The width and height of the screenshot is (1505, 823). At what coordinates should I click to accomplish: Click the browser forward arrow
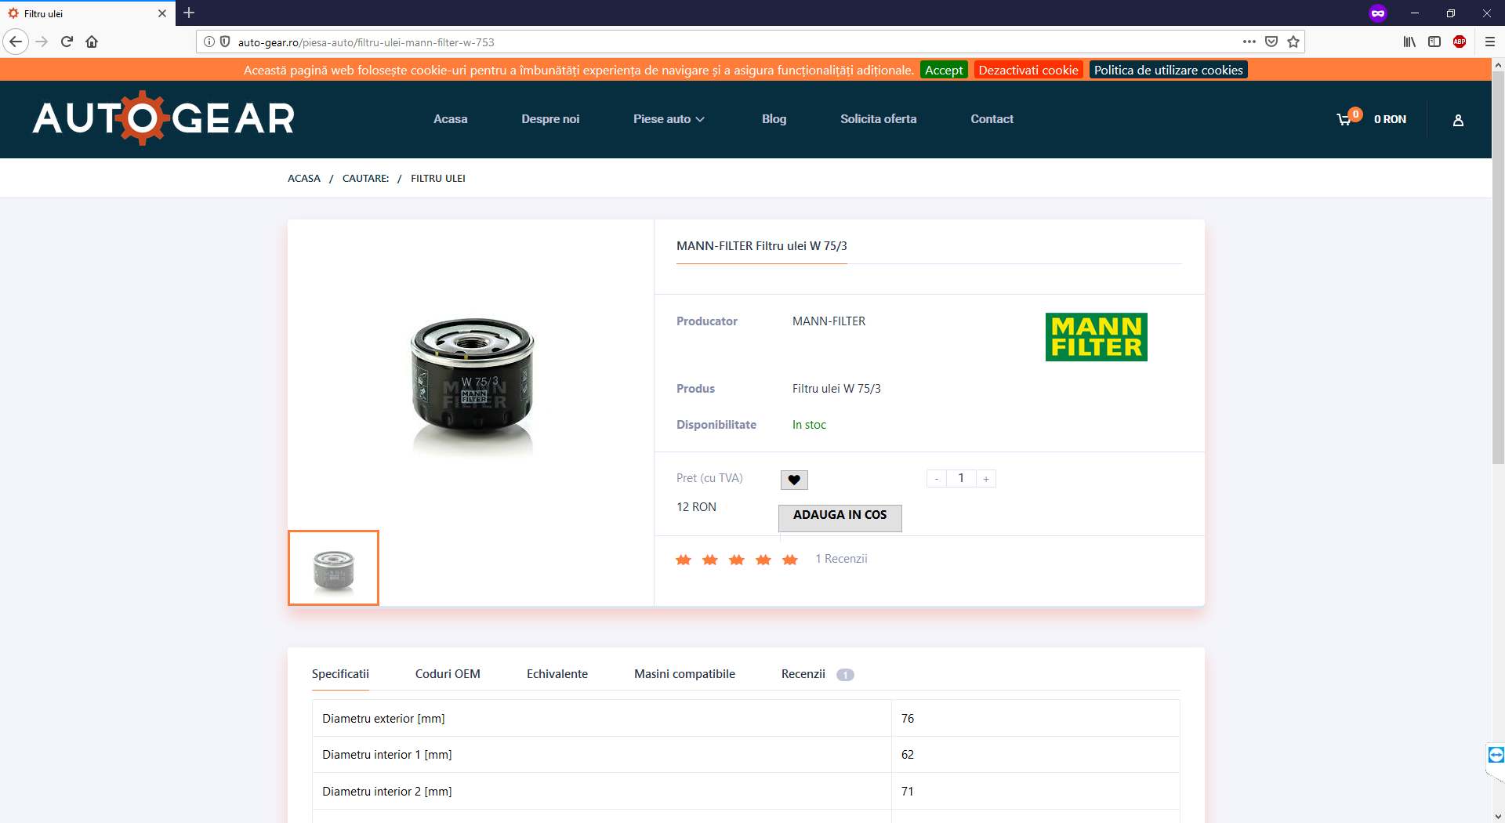42,42
